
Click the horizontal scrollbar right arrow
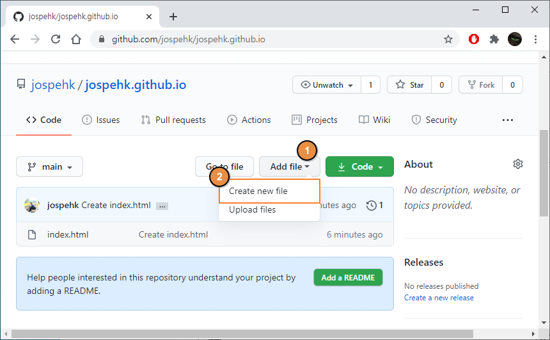pyautogui.click(x=533, y=334)
